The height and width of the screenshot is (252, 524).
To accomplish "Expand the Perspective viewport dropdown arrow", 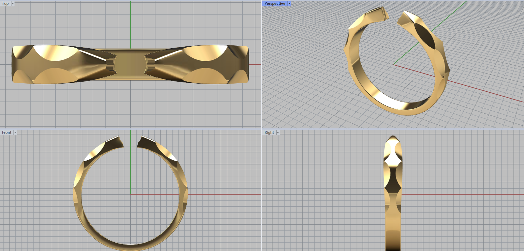I will pyautogui.click(x=289, y=4).
